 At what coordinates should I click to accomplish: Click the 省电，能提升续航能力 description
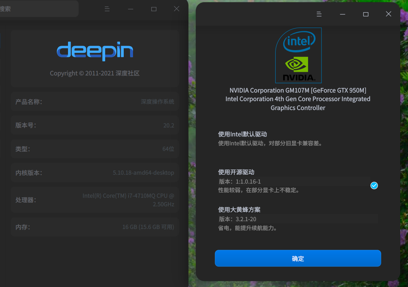pyautogui.click(x=247, y=228)
